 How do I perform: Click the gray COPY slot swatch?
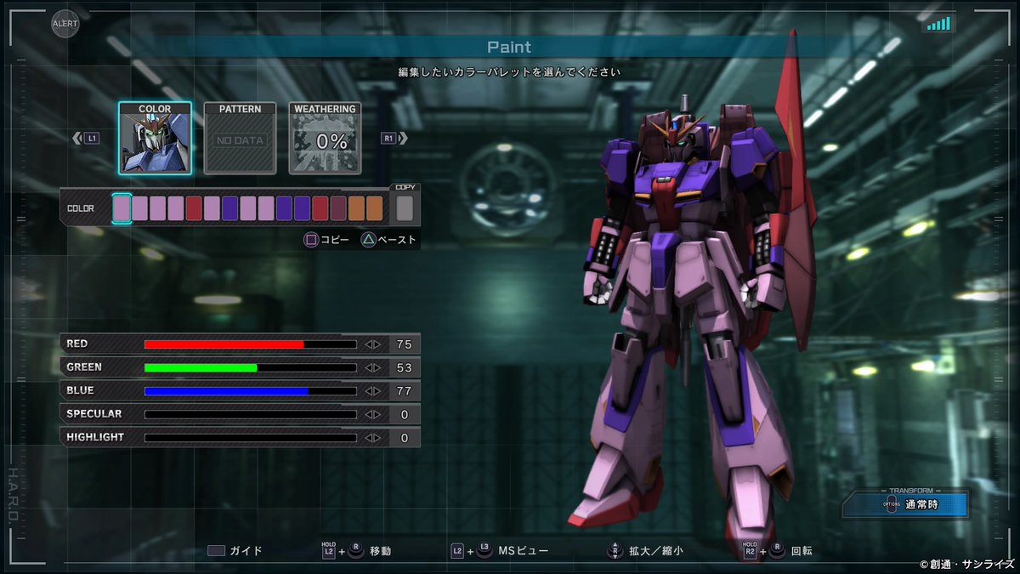click(x=405, y=208)
